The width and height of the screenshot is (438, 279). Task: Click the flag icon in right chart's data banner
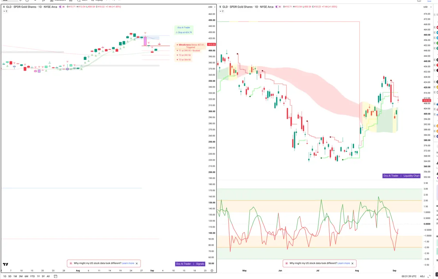pyautogui.click(x=287, y=263)
